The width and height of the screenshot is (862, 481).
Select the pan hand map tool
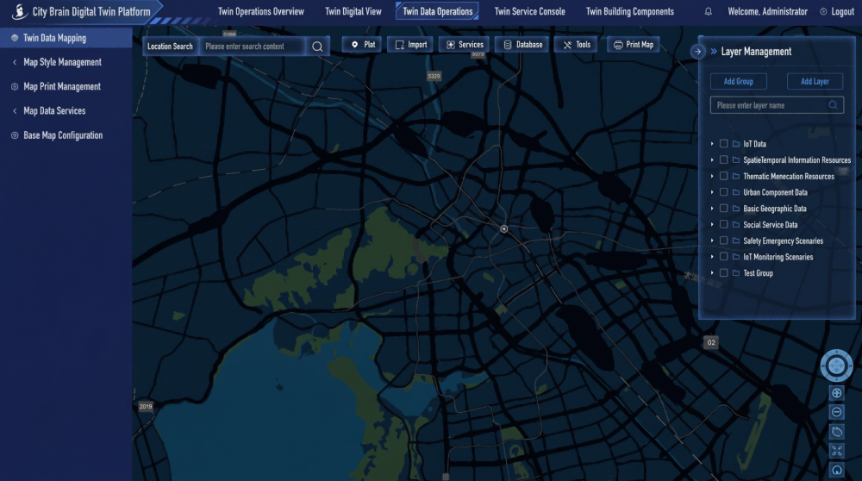click(x=837, y=432)
